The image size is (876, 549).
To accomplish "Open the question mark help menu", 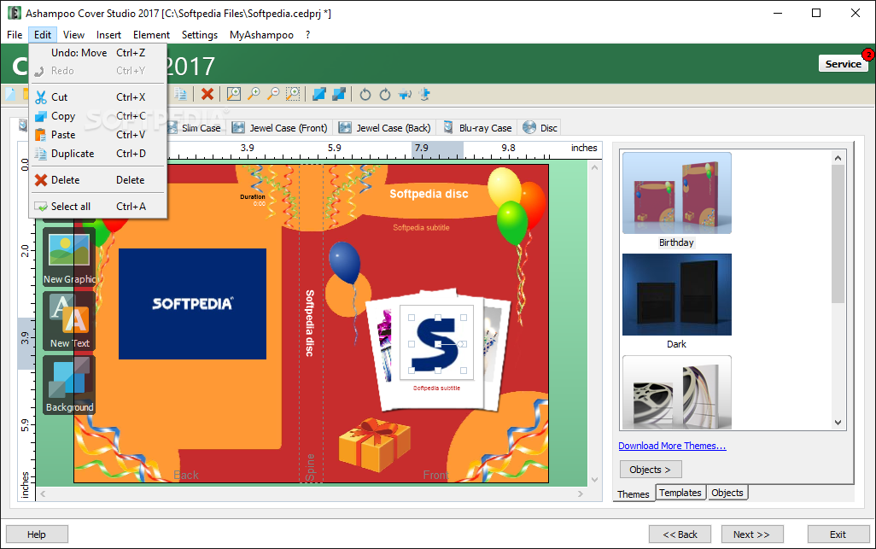I will pyautogui.click(x=308, y=35).
